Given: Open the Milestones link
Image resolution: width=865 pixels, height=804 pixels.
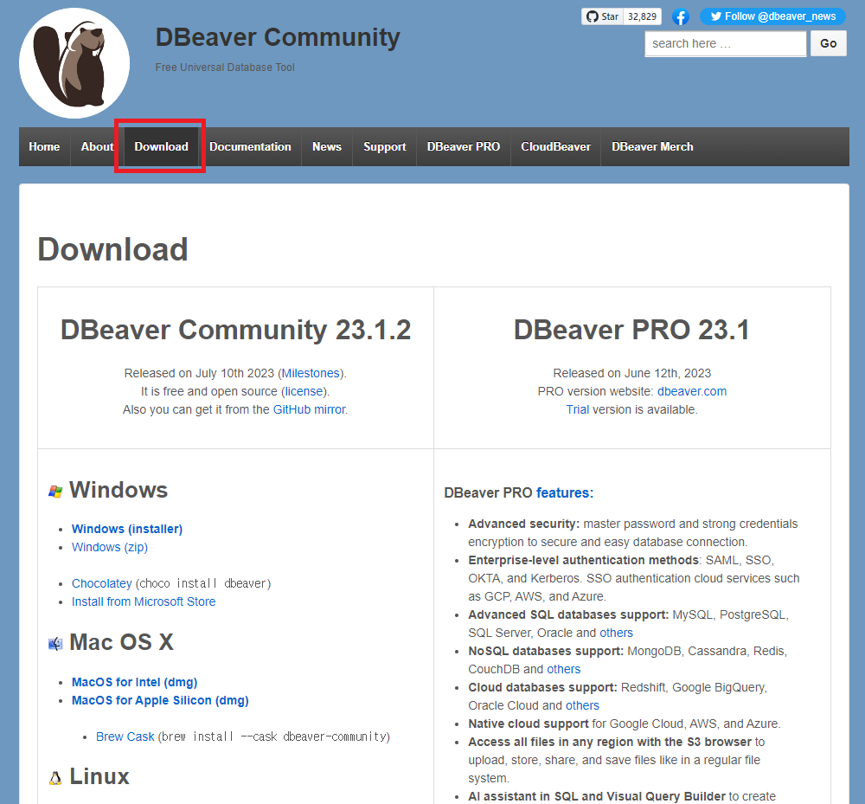Looking at the screenshot, I should pos(311,373).
